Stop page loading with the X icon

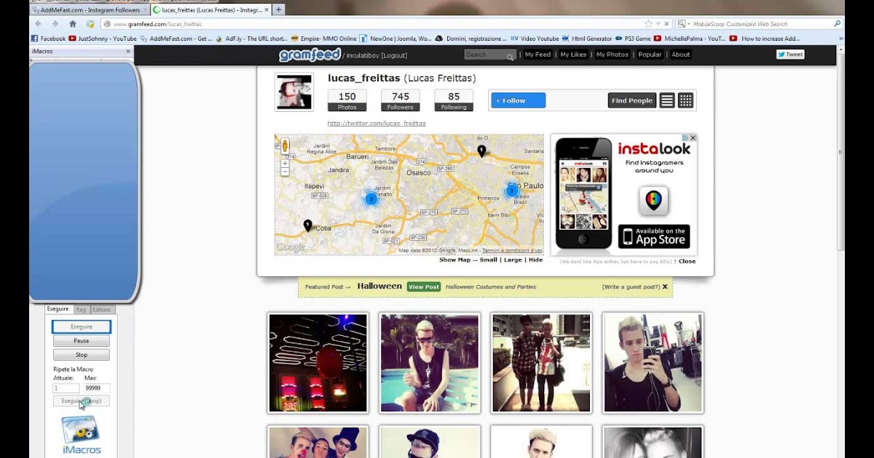[666, 24]
